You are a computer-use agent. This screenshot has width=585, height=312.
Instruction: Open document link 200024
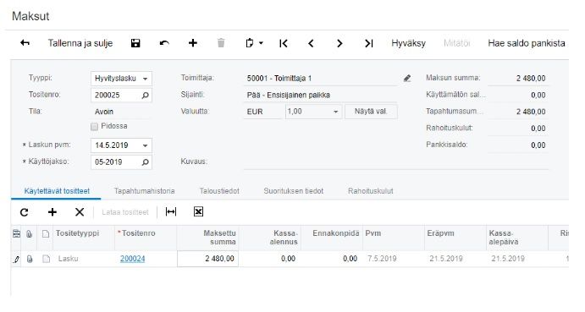(x=132, y=259)
